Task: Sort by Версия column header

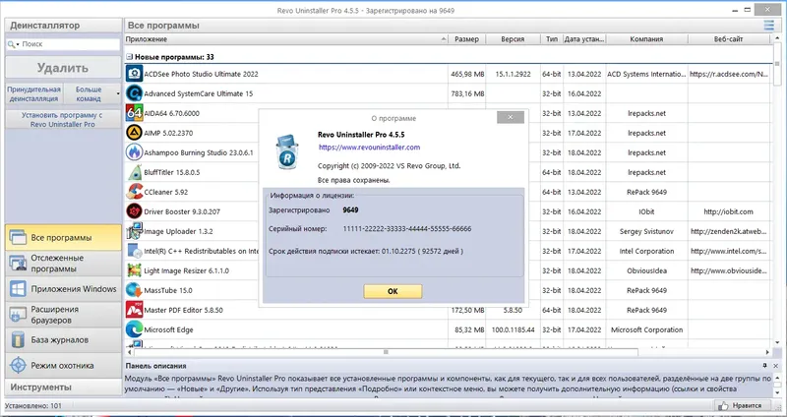Action: click(x=513, y=39)
